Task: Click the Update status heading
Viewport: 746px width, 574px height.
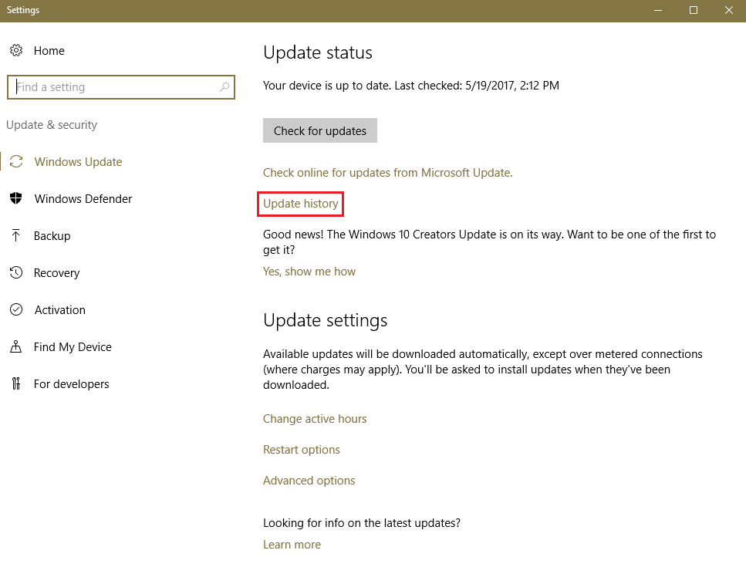Action: (x=317, y=52)
